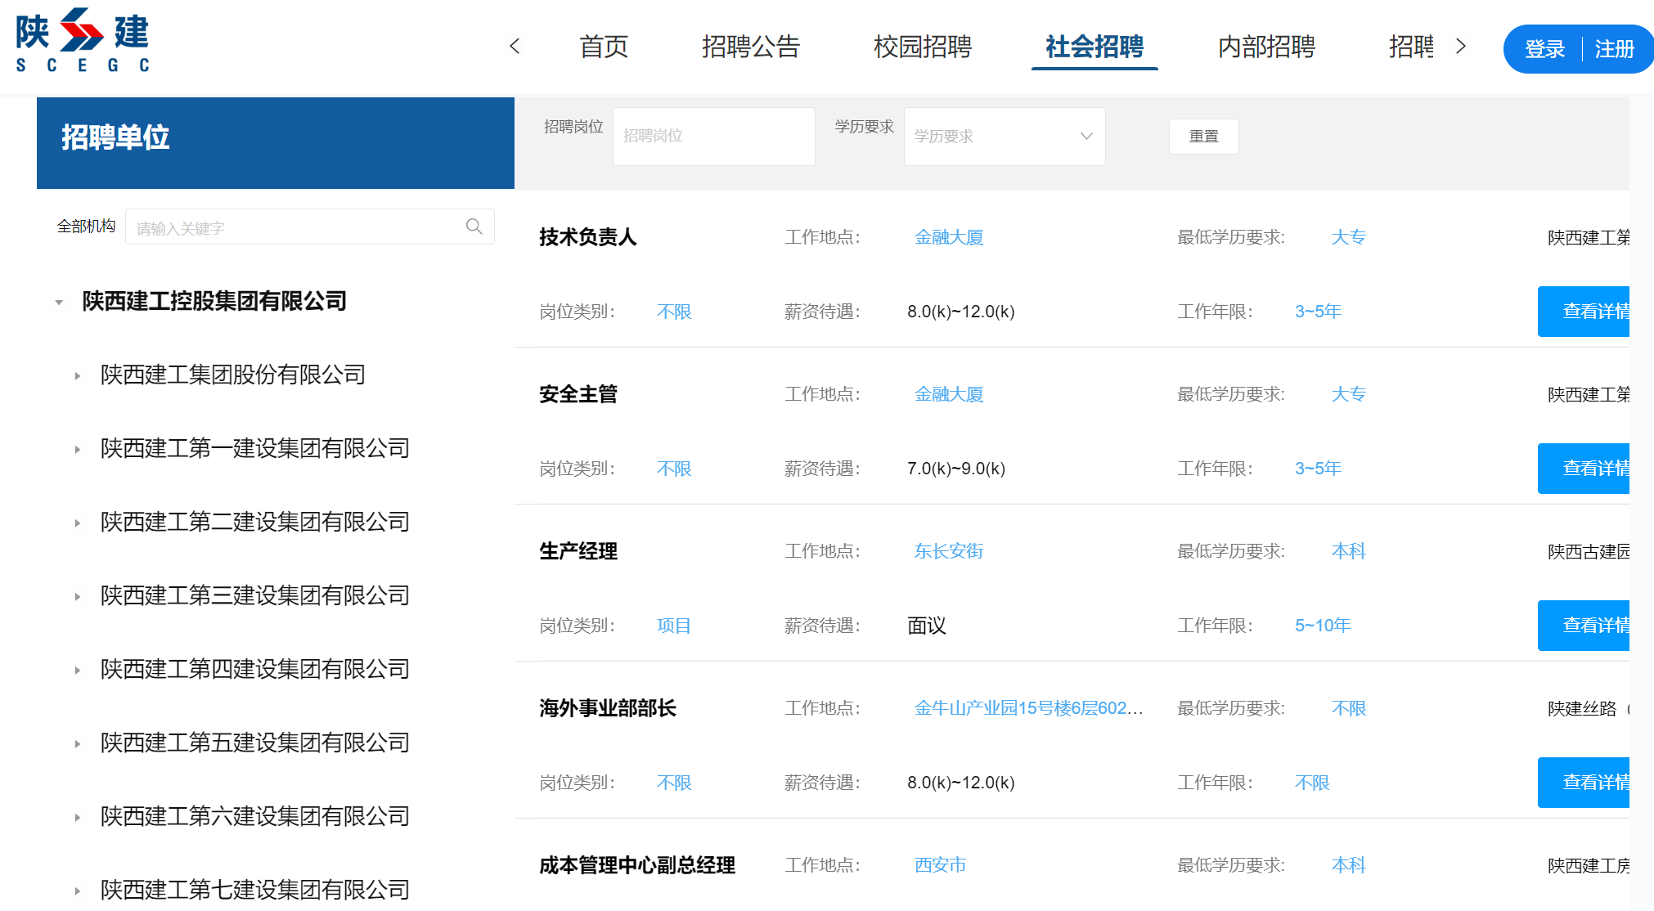This screenshot has width=1654, height=911.
Task: Expand 陕西建工第二建设集团有限公司 node
Action: 77,523
